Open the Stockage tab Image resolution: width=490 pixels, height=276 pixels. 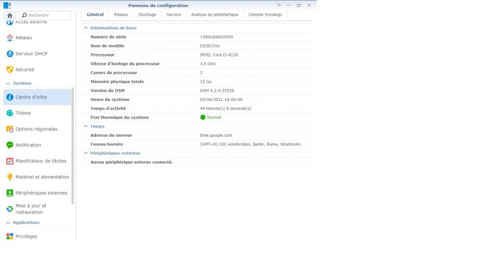[147, 15]
